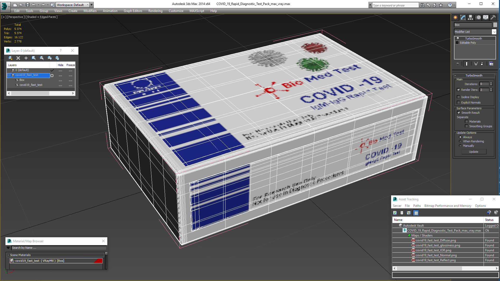Click Make Unique modifier icon
Viewport: 500px width, 281px height.
point(476,64)
